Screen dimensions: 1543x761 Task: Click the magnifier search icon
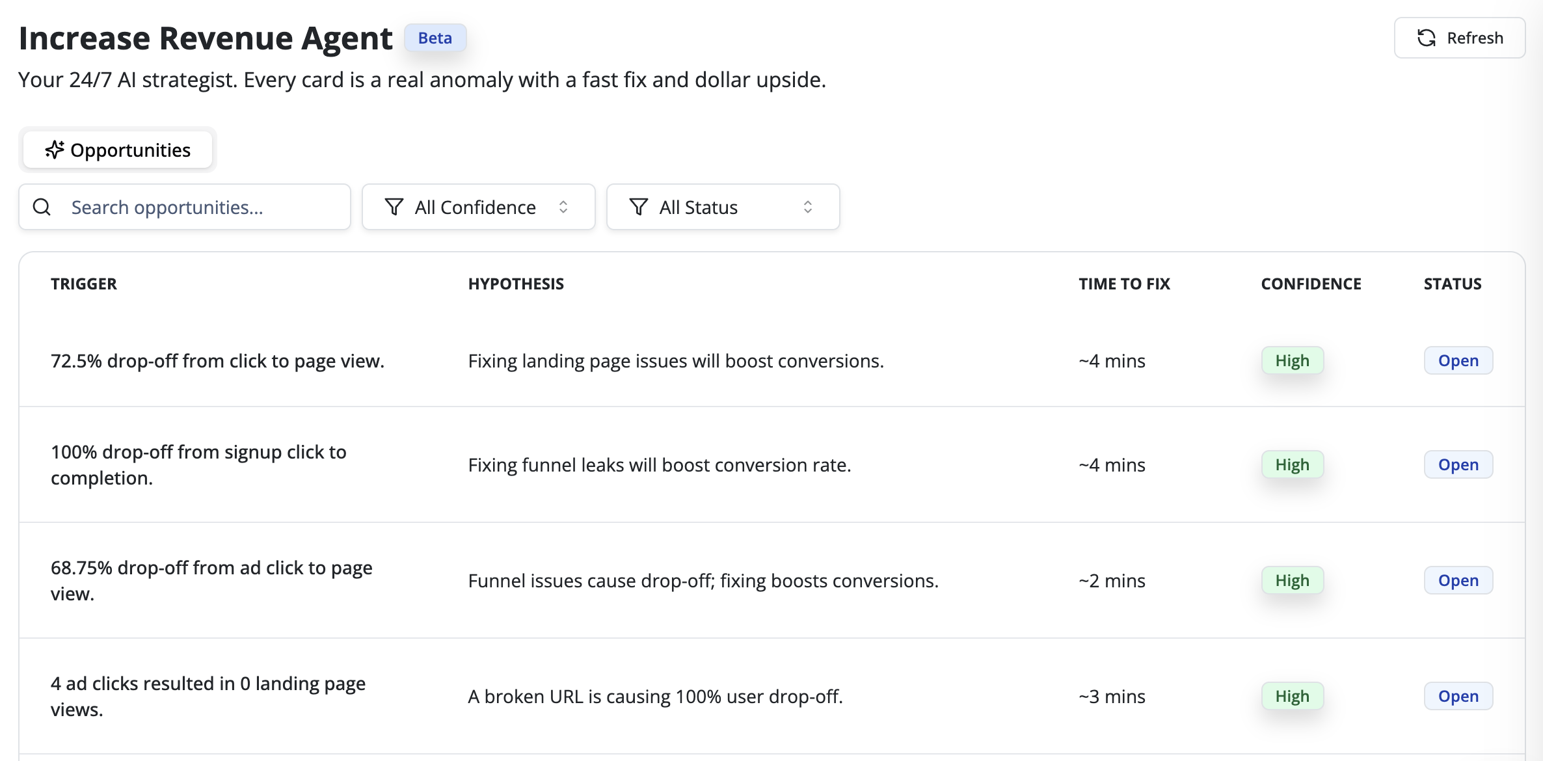42,207
